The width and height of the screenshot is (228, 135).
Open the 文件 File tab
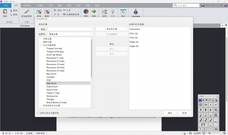pos(6,5)
